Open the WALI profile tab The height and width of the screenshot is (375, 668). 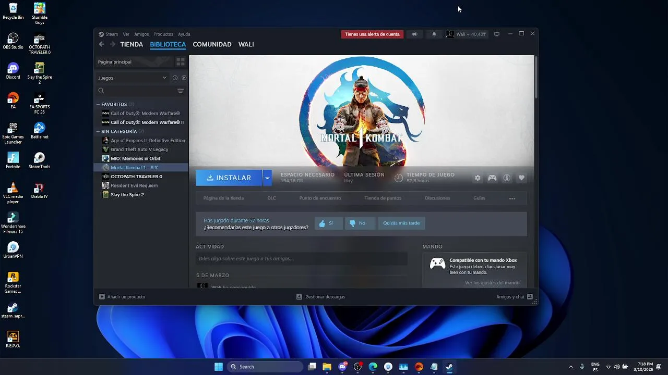(246, 44)
